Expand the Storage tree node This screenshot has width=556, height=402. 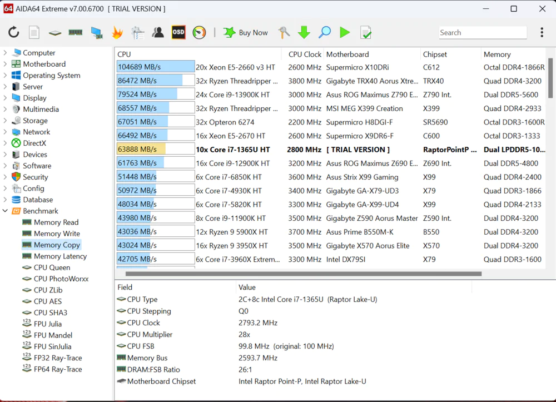(x=5, y=121)
